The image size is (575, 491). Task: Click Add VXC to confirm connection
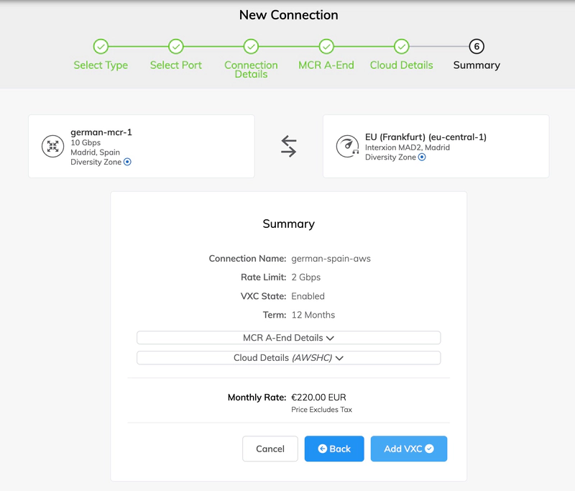click(x=408, y=449)
